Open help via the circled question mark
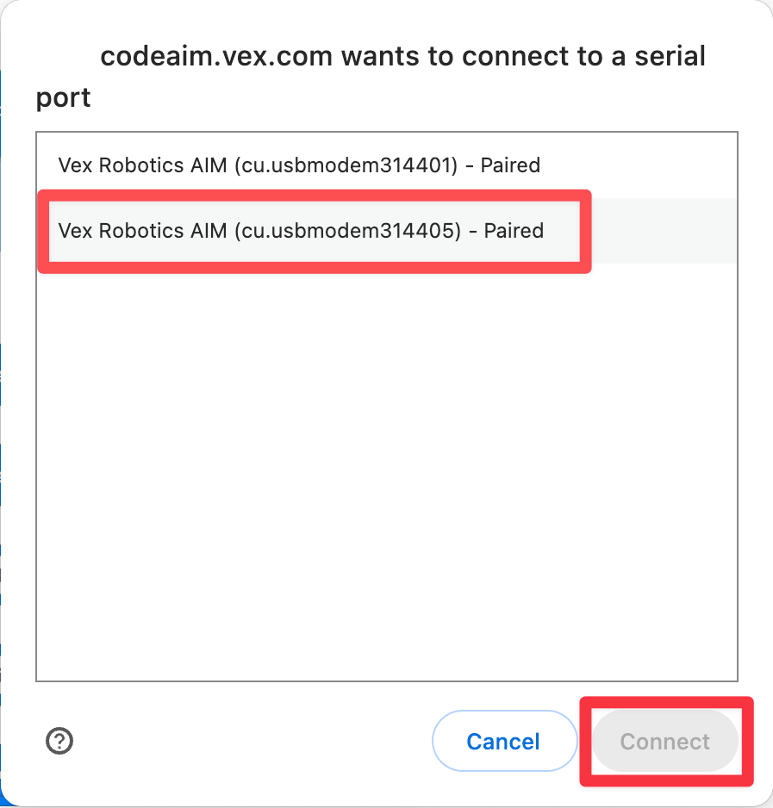Viewport: 773px width, 808px height. point(59,741)
